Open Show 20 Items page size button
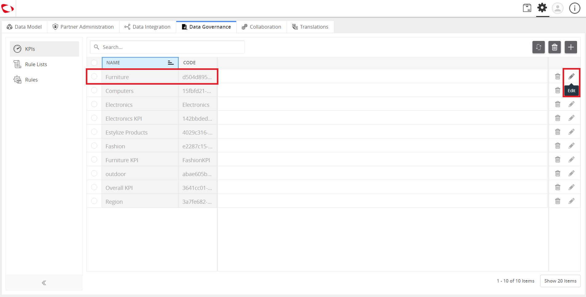Viewport: 586px width, 297px height. click(560, 281)
